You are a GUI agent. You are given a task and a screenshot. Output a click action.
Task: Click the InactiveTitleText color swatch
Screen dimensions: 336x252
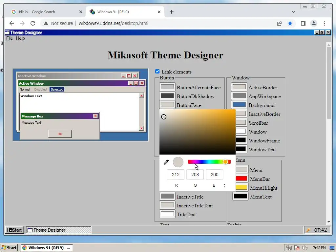(x=167, y=205)
